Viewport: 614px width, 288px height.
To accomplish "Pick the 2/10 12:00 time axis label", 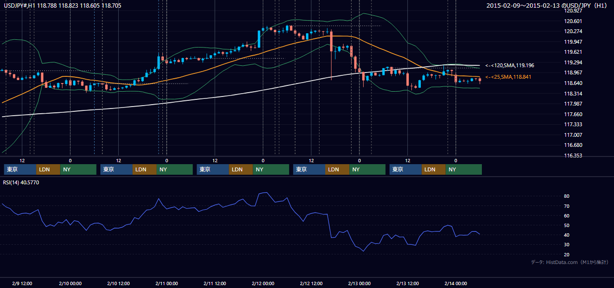I will point(118,283).
